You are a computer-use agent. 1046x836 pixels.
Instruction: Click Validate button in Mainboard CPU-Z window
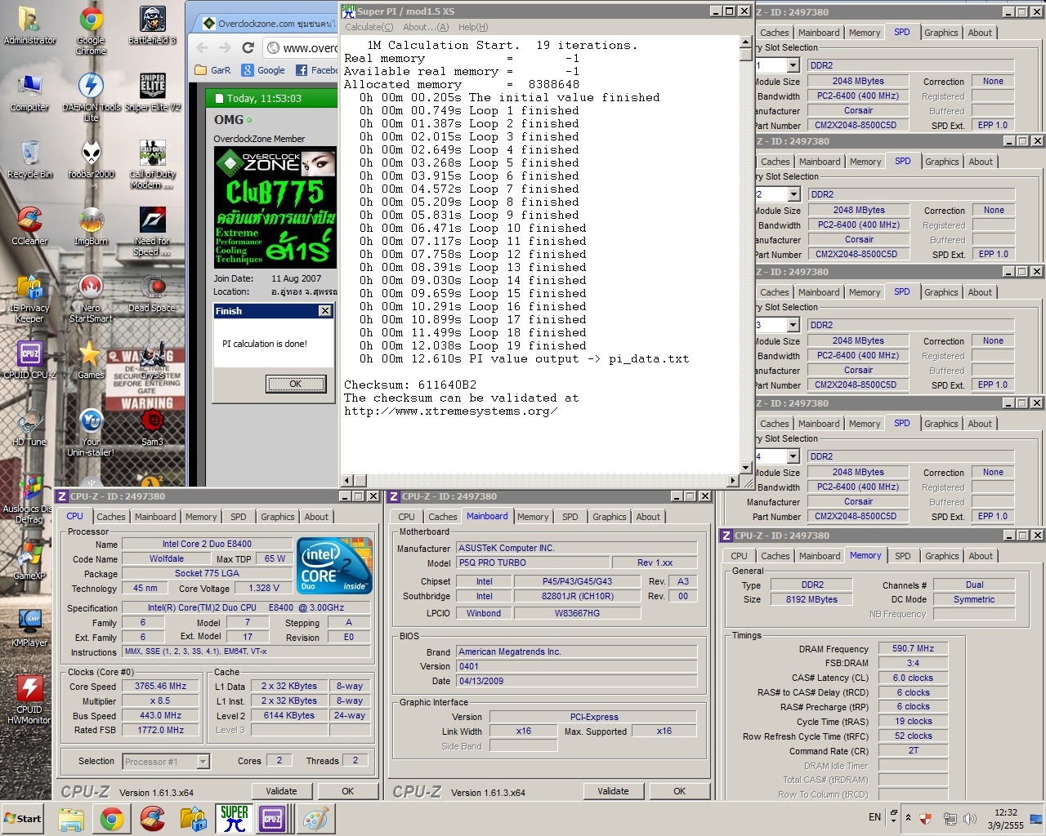(613, 791)
